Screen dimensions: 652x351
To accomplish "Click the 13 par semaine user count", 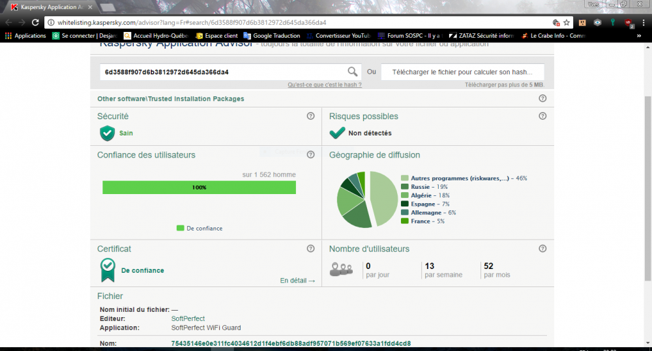I will pos(443,270).
